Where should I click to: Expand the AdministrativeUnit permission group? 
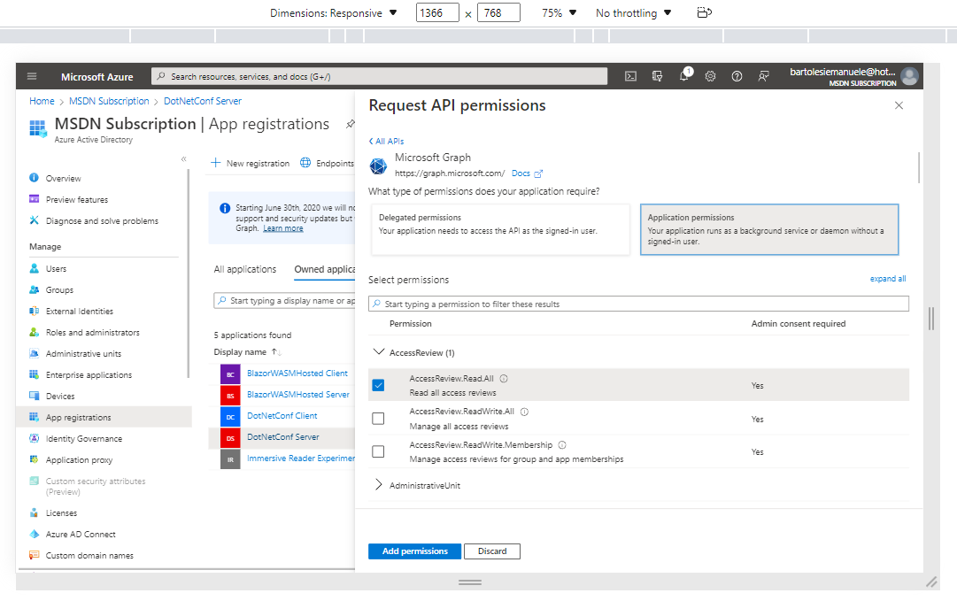click(380, 485)
